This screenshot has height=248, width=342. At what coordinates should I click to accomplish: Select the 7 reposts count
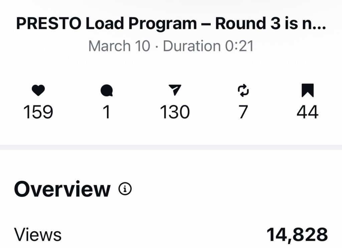(243, 112)
